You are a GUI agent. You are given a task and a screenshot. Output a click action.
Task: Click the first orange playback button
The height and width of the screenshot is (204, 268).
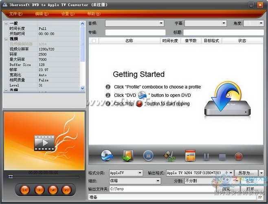click(25, 190)
